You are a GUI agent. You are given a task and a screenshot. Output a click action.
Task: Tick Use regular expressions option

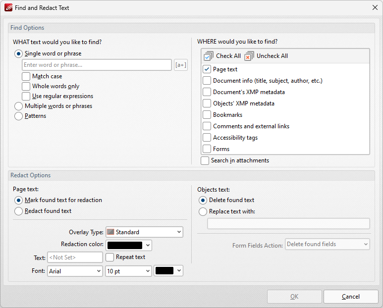click(x=26, y=96)
